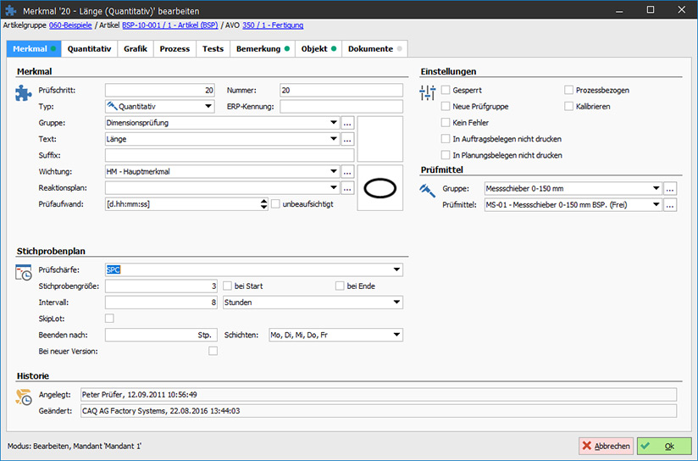This screenshot has height=461, width=698.
Task: Expand the Prüfschärfe SPC dropdown
Action: pos(396,270)
